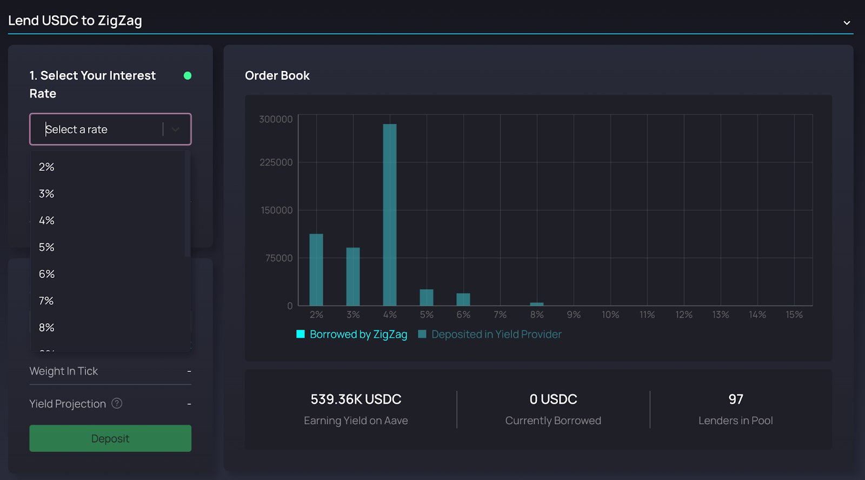The height and width of the screenshot is (480, 865).
Task: Click the Borrowed by ZigZag legend label
Action: 358,334
